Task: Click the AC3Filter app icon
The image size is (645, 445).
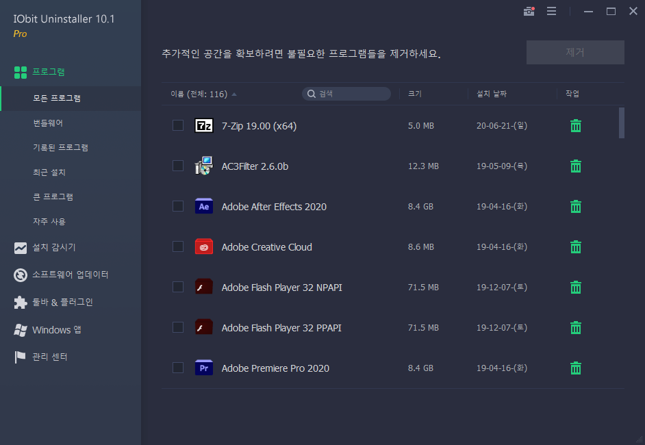Action: click(203, 166)
